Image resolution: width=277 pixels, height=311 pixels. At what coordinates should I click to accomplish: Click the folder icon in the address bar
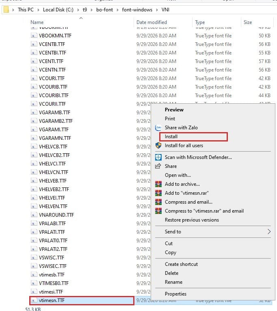coord(6,9)
